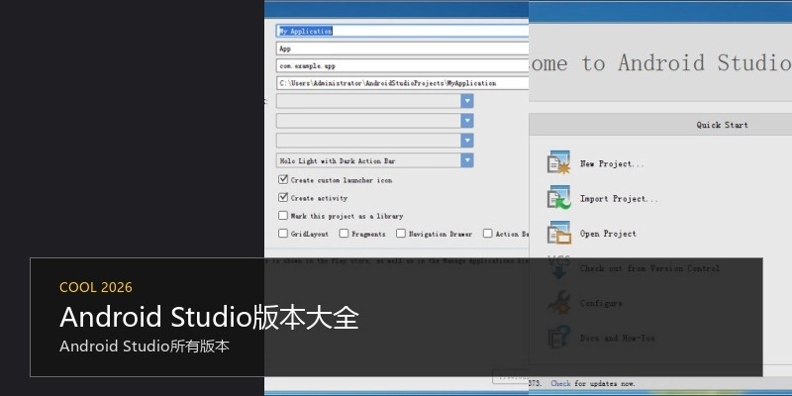The image size is (792, 396).
Task: Click the App module name field
Action: (x=402, y=49)
